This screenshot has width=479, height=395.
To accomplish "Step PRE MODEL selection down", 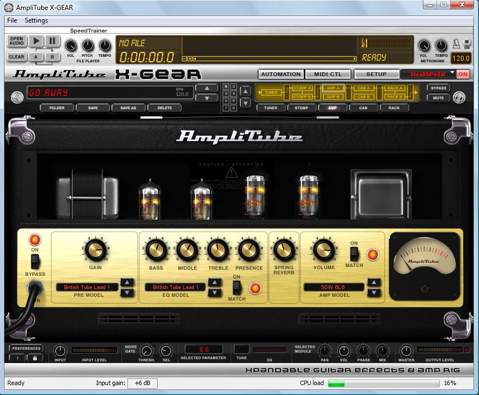I will pyautogui.click(x=127, y=293).
